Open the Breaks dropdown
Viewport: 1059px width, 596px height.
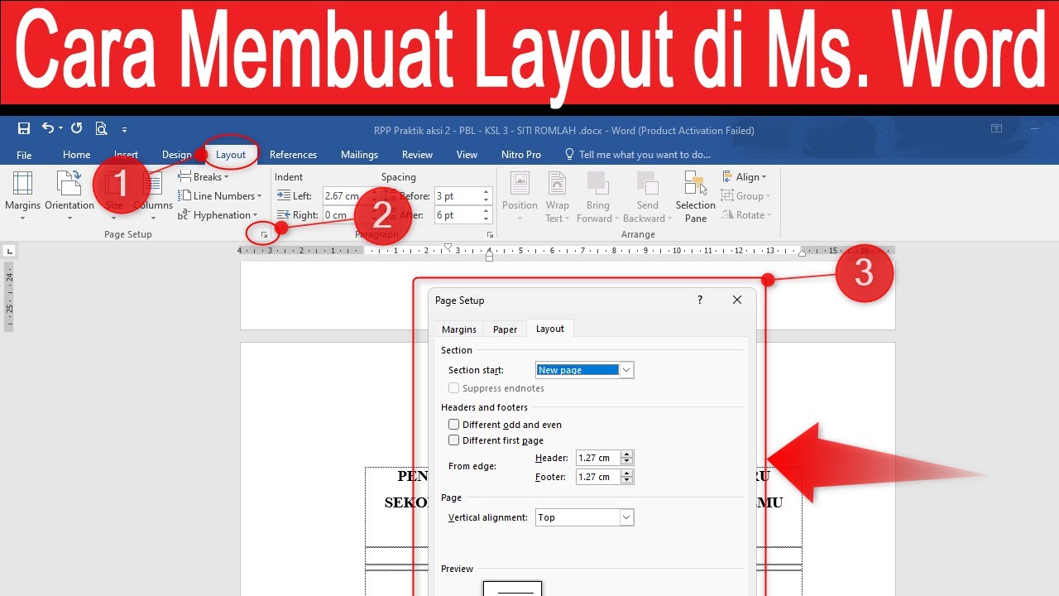[x=204, y=177]
